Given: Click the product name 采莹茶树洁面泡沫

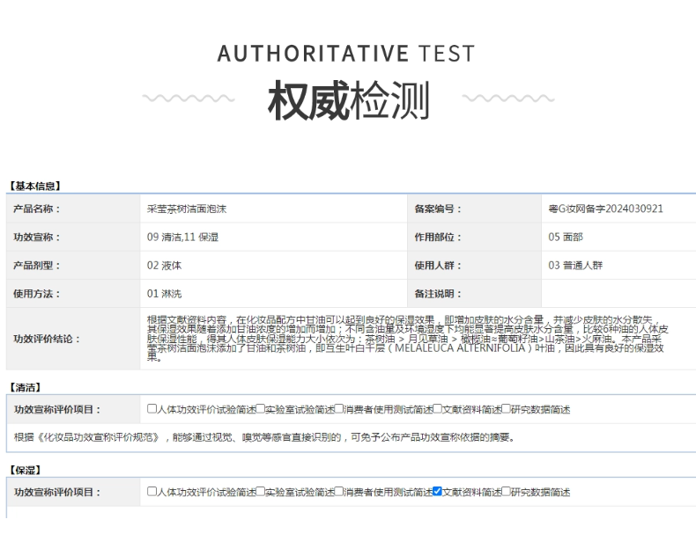Looking at the screenshot, I should 188,209.
